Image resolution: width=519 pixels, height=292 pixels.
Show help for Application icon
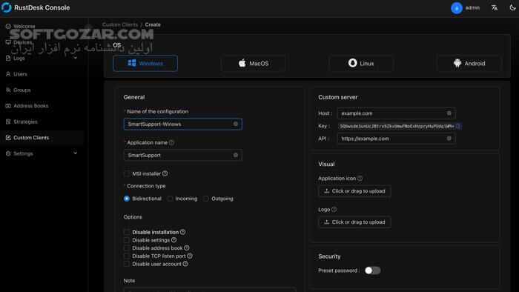[360, 179]
